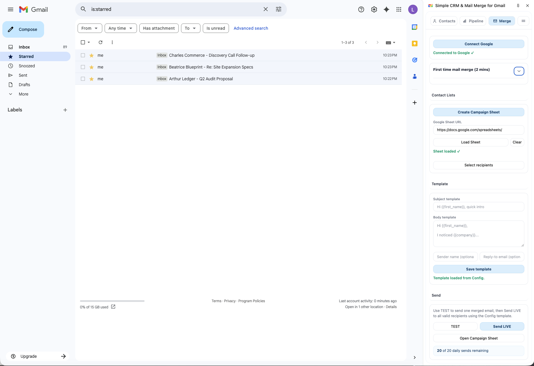534x366 pixels.
Task: Unstar the Arthur Ledger email
Action: [x=91, y=79]
